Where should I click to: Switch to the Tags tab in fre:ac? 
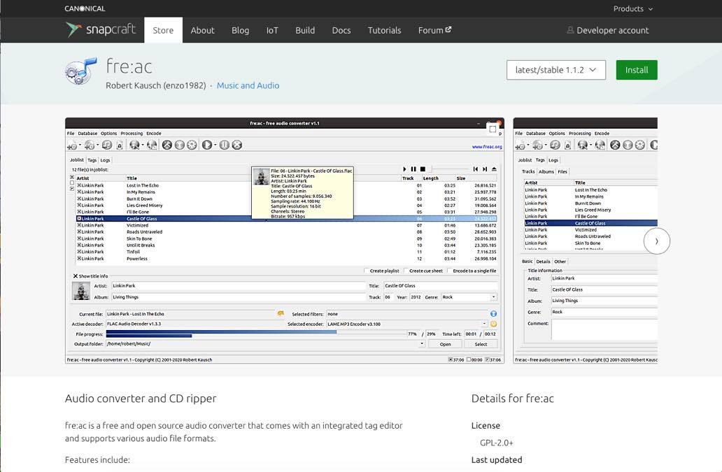pos(92,160)
